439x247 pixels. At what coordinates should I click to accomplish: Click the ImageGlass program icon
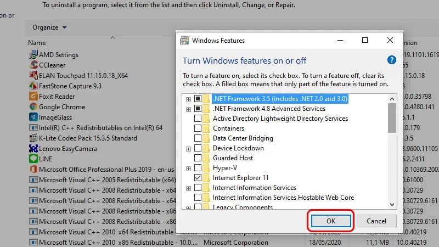pos(33,117)
